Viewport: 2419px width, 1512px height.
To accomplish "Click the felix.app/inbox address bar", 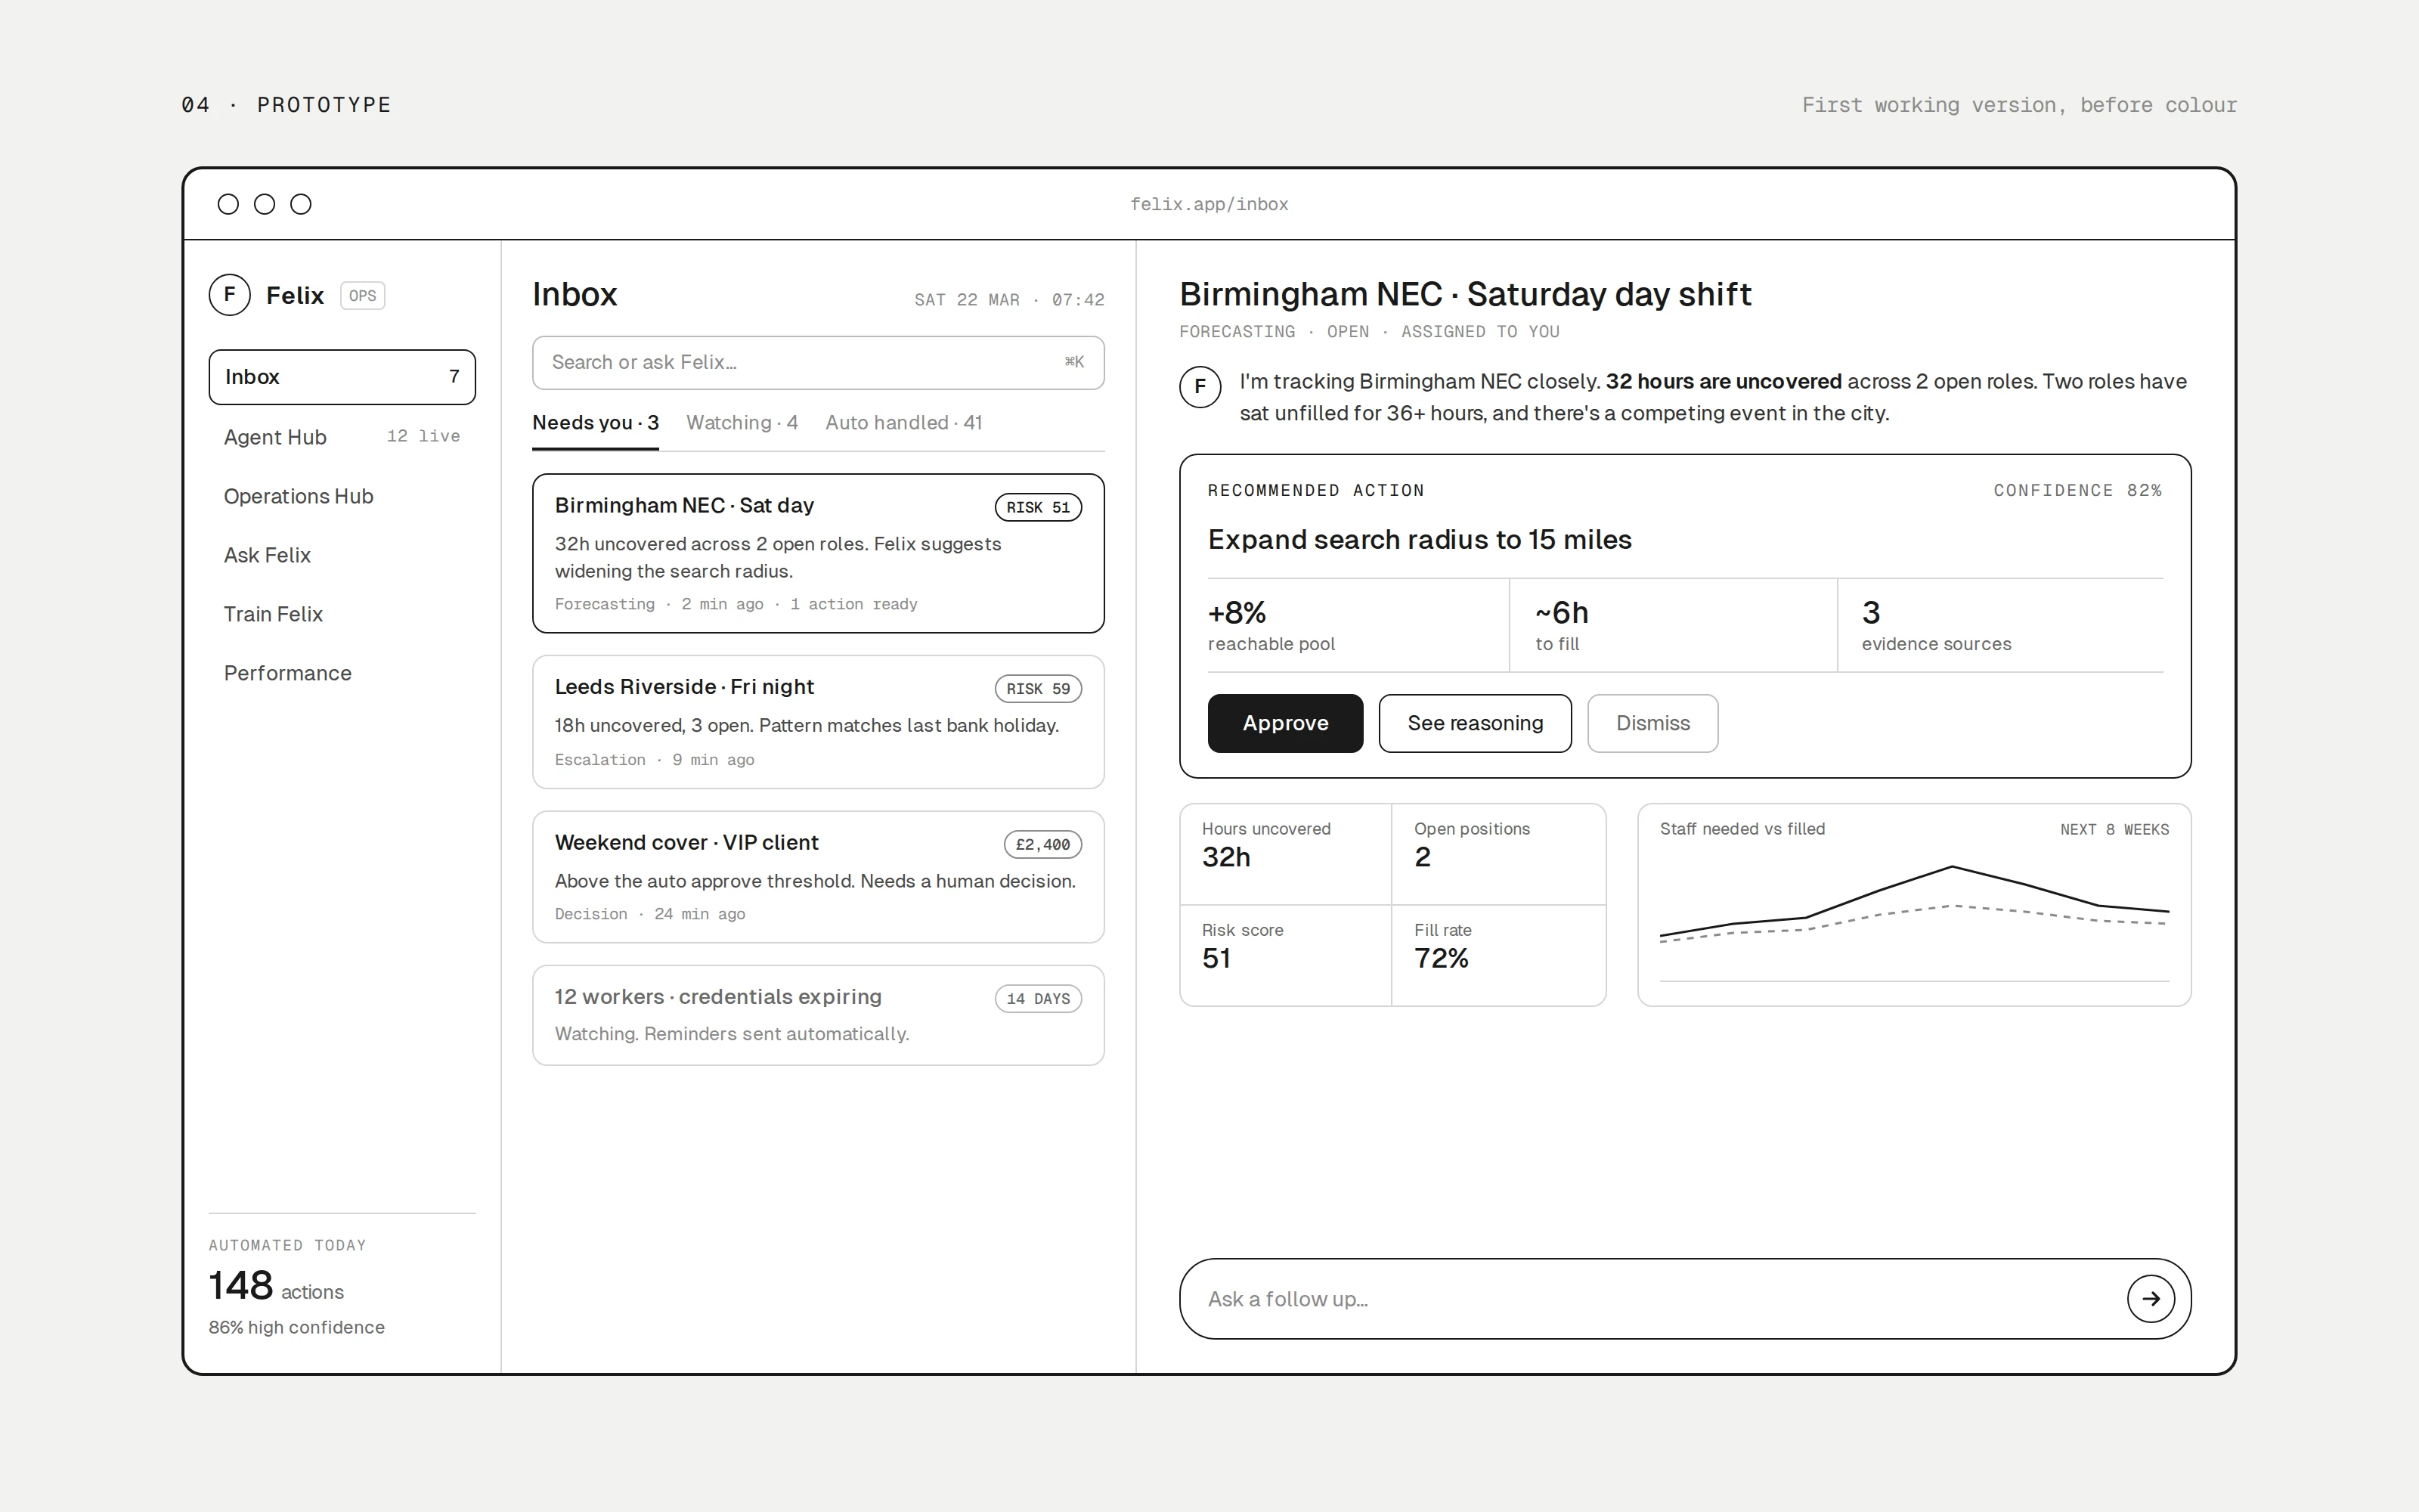I will [x=1209, y=204].
